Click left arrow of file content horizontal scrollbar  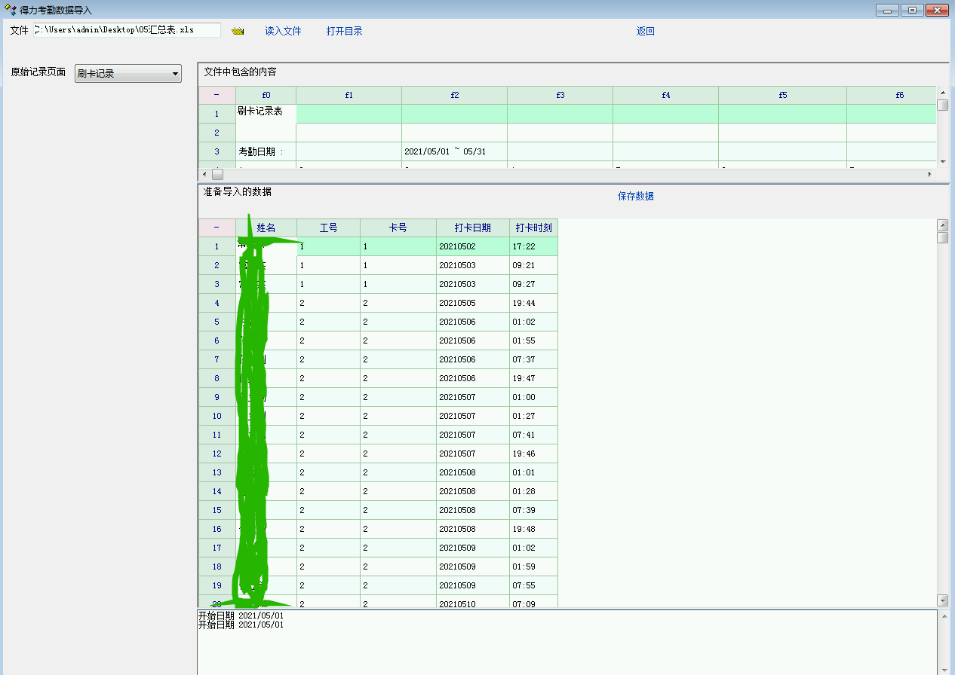(x=204, y=174)
